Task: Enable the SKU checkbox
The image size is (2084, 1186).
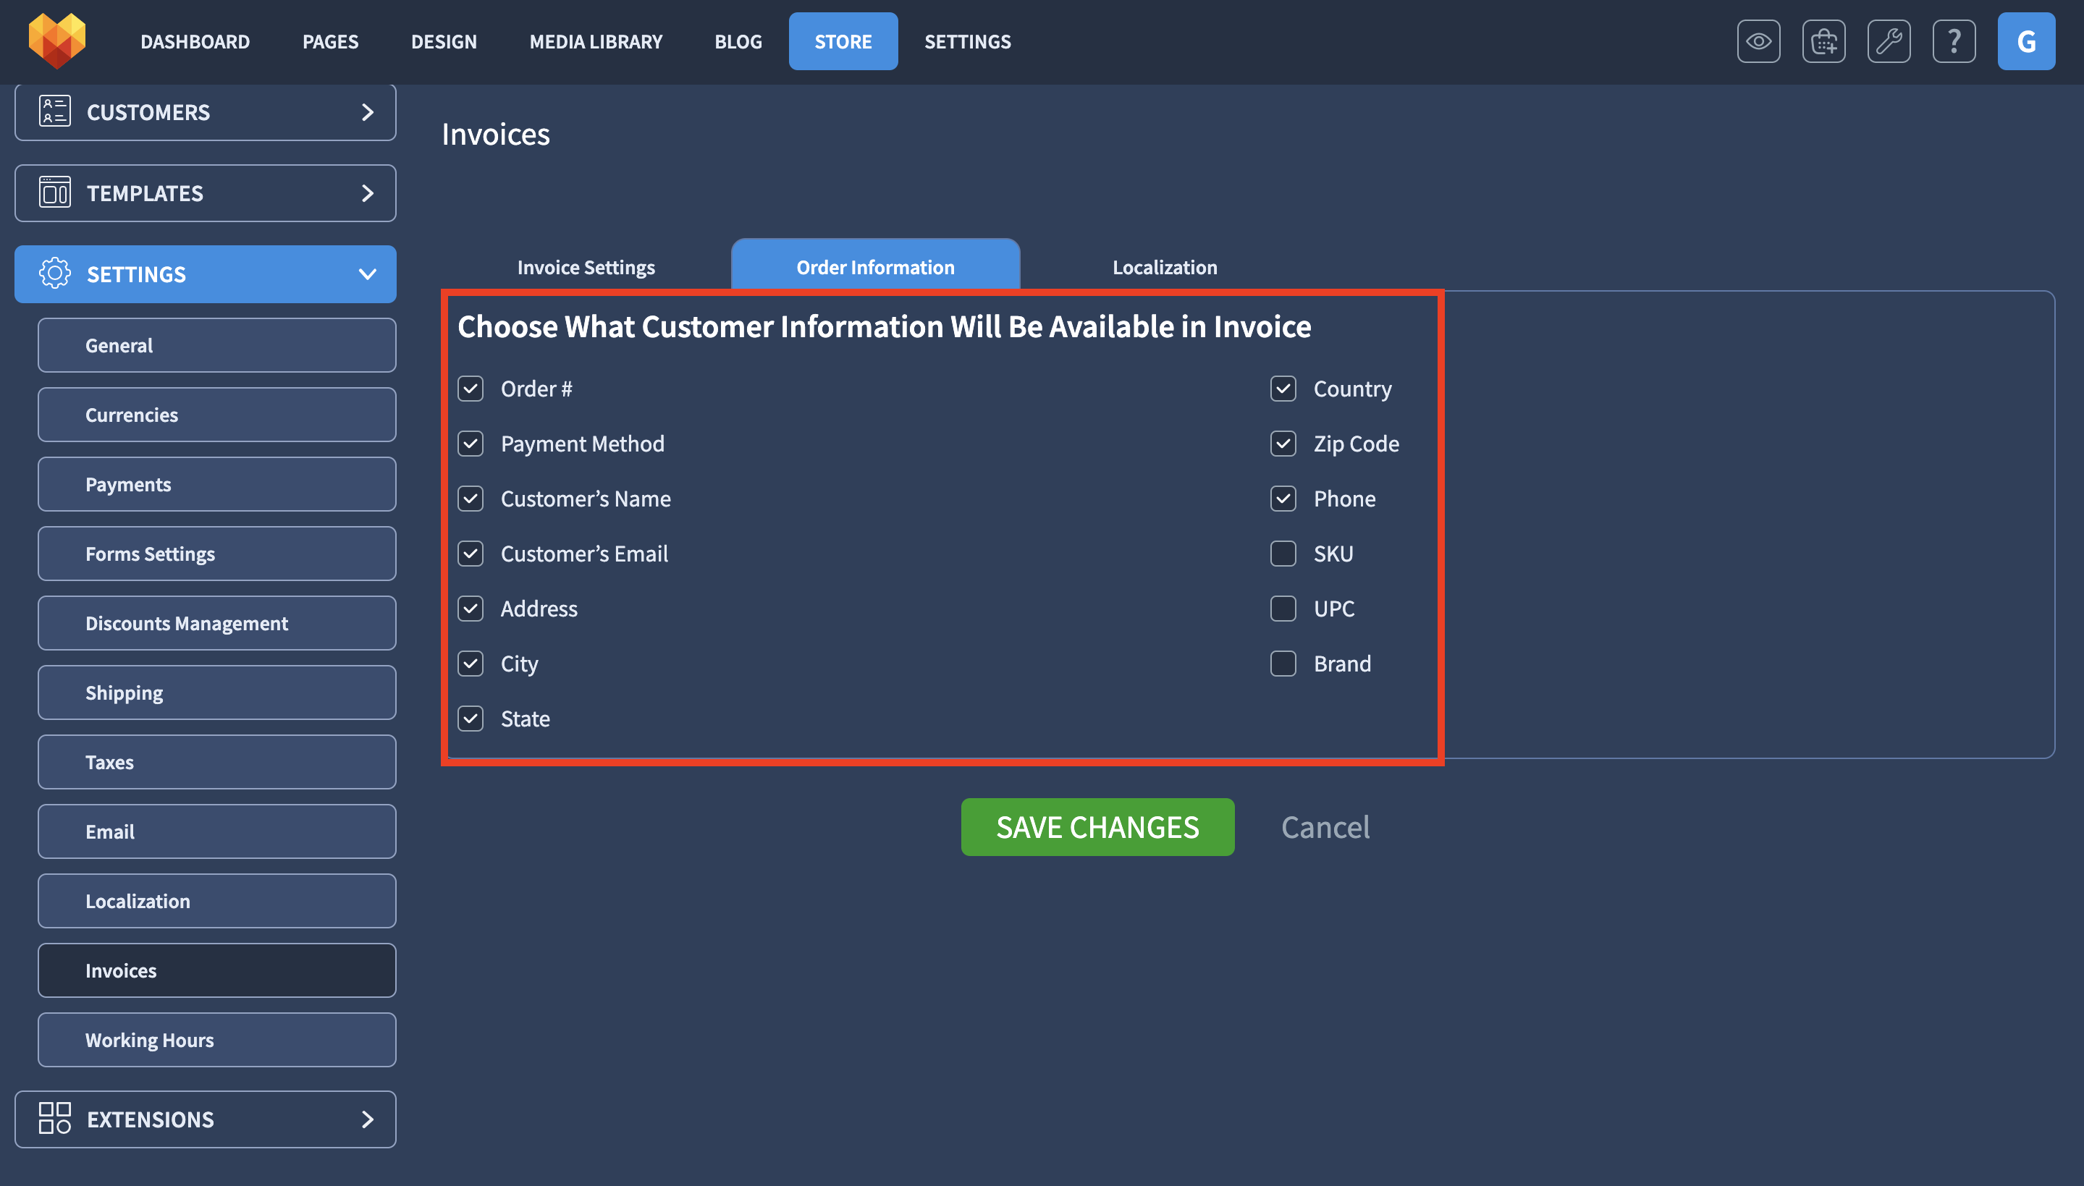Action: 1283,554
